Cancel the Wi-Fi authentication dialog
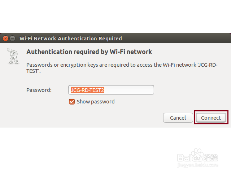This screenshot has height=173, width=231. [178, 117]
